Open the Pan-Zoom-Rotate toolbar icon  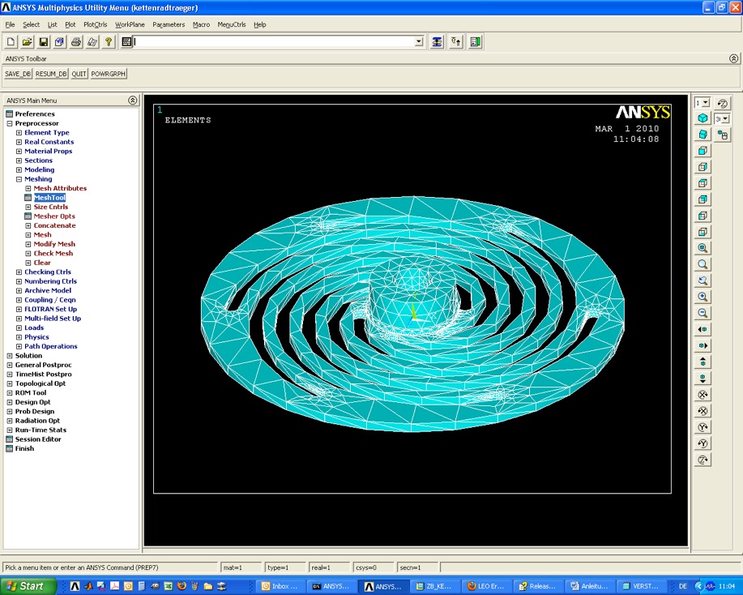tap(59, 42)
